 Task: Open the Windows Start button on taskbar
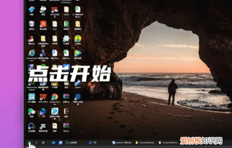click(29, 143)
